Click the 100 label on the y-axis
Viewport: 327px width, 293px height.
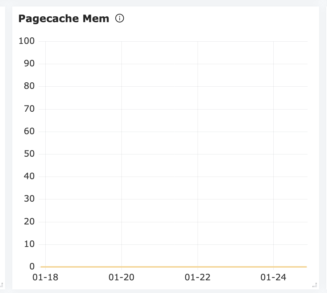click(26, 41)
